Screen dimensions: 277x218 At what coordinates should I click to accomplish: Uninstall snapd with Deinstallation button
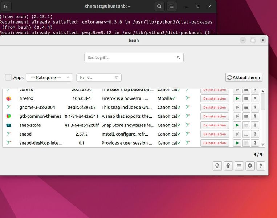tap(215, 134)
